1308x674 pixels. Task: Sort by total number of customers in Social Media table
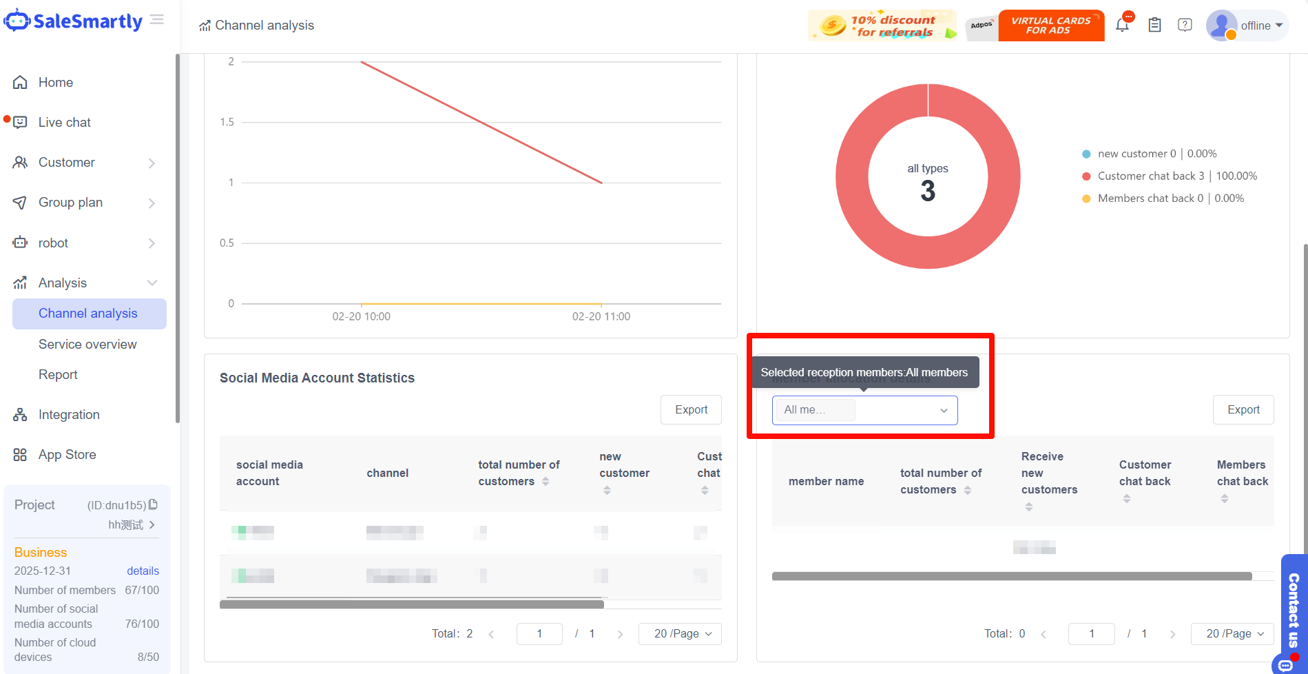pos(546,482)
